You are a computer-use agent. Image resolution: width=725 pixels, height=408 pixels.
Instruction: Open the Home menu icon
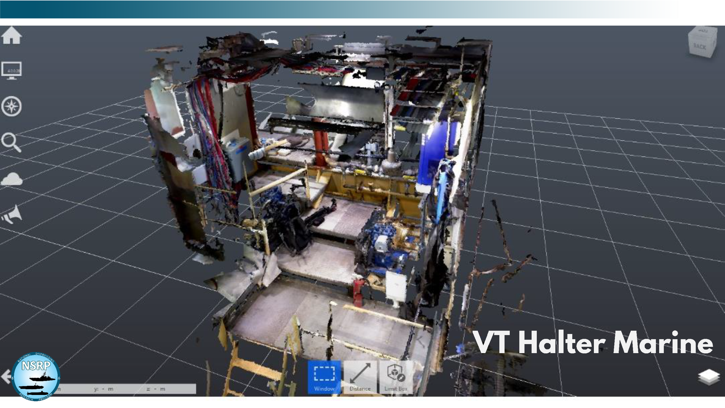[x=11, y=35]
